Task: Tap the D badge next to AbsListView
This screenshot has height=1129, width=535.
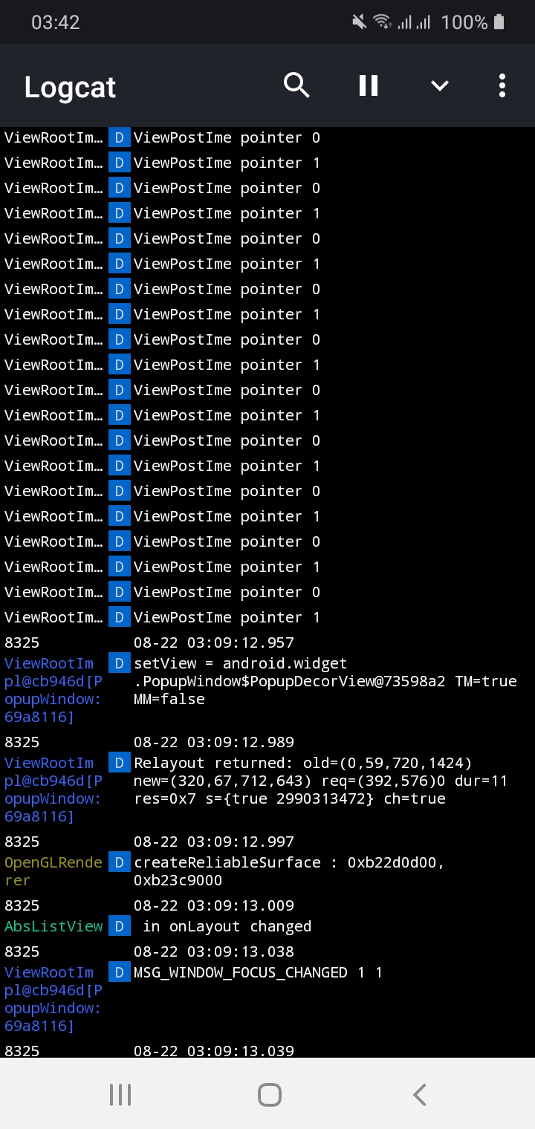Action: [119, 926]
